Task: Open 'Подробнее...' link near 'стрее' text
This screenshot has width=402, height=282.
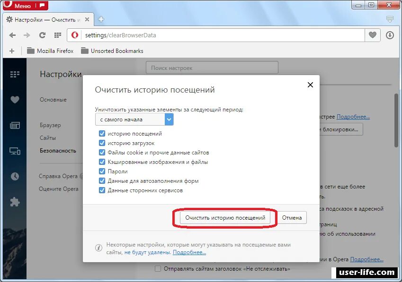Action: tap(353, 117)
